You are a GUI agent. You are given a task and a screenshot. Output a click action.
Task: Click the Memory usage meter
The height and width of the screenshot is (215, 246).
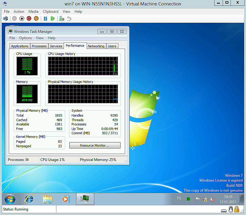[x=27, y=93]
